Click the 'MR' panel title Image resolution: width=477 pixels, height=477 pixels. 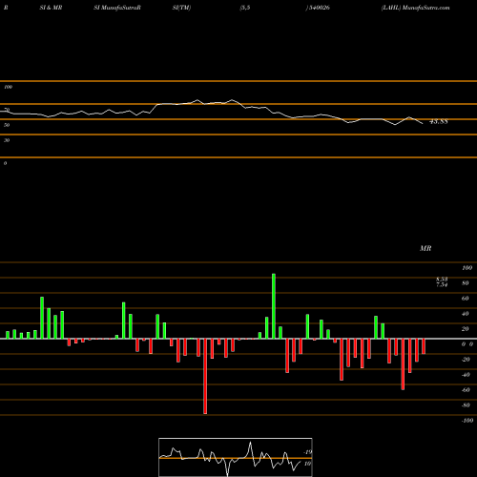pos(425,248)
